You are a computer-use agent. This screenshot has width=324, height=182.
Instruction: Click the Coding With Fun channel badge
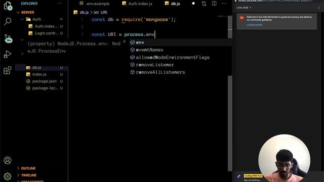(253, 176)
